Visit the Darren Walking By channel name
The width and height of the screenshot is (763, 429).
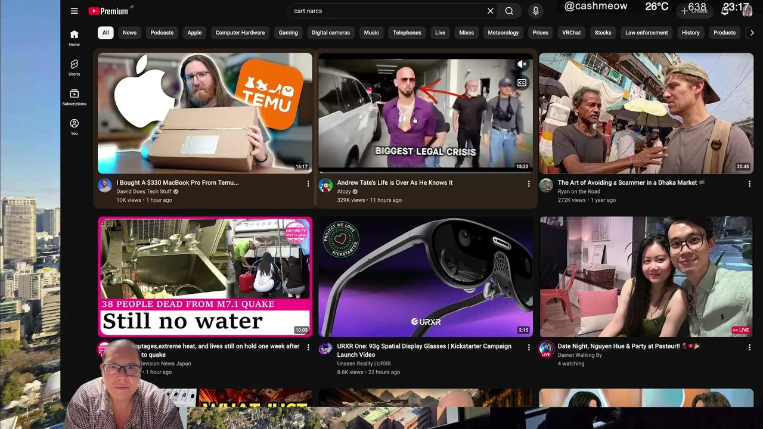580,355
